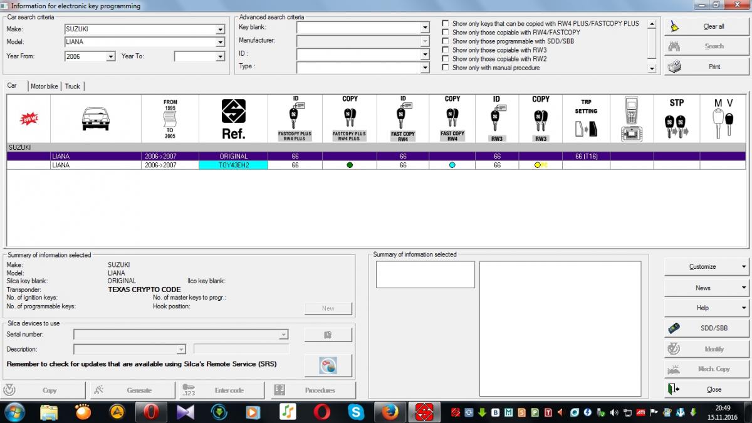
Task: Tick 'Show only those copiable with RW4/FASTCOPY'
Action: click(445, 32)
